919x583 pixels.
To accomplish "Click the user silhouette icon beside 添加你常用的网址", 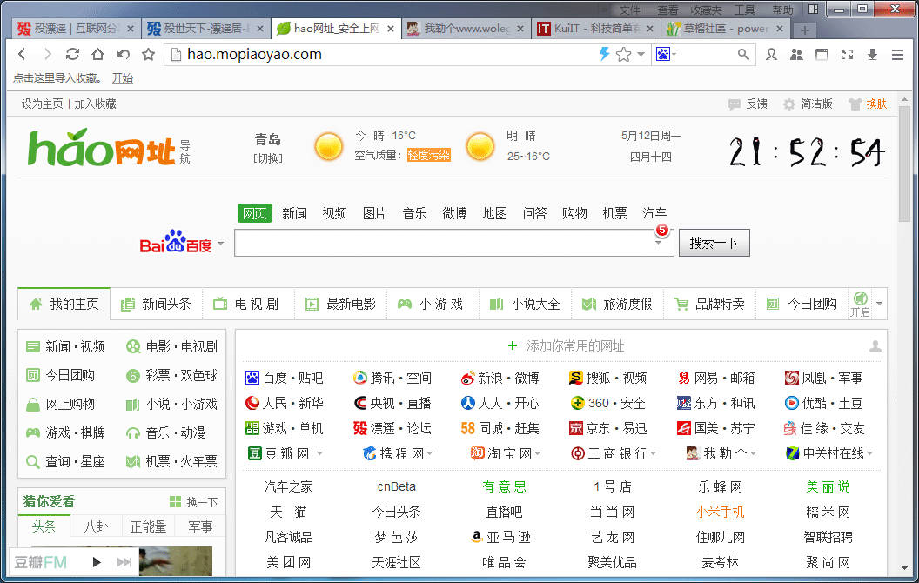I will [x=875, y=346].
